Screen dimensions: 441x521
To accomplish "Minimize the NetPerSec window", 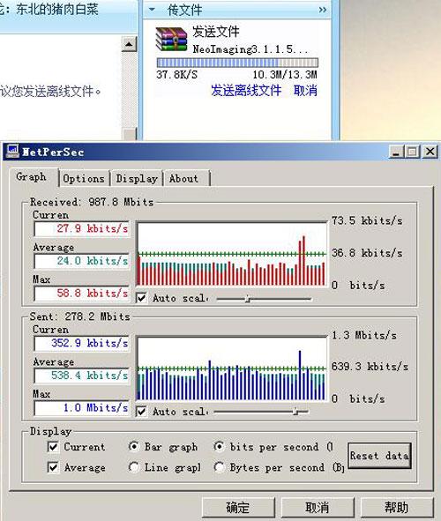I will 396,152.
